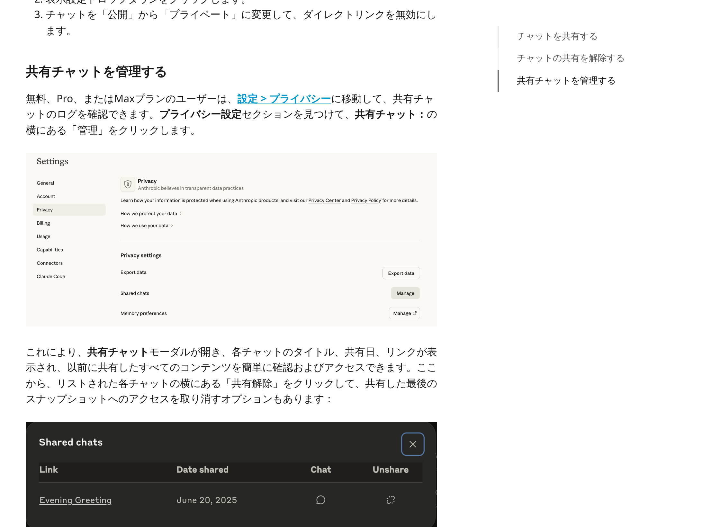Click the Memory preferences row label
This screenshot has width=720, height=527.
[x=144, y=313]
